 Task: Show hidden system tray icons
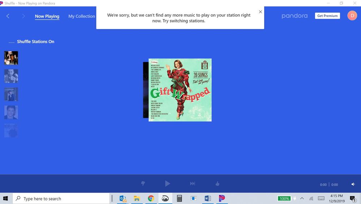click(x=302, y=199)
